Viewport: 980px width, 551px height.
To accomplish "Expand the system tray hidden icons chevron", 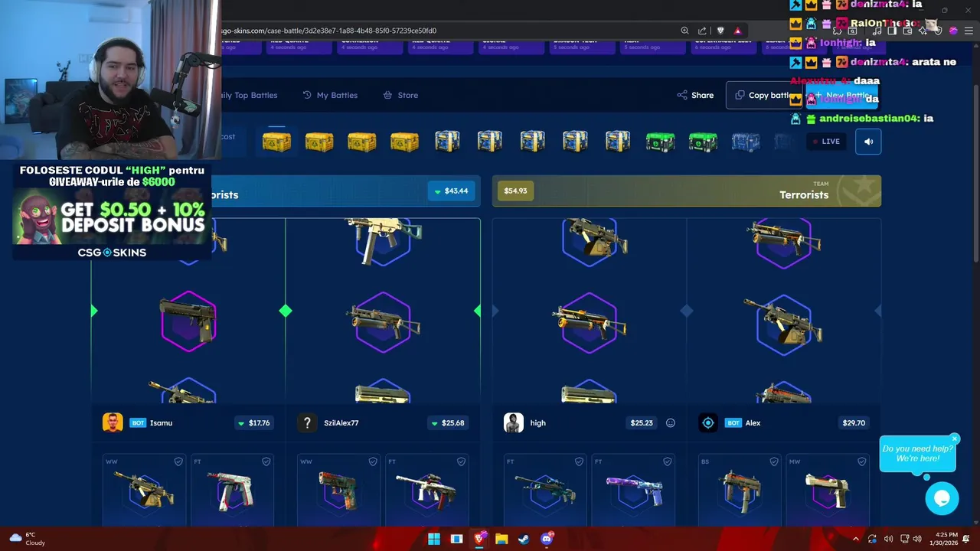I will 856,539.
